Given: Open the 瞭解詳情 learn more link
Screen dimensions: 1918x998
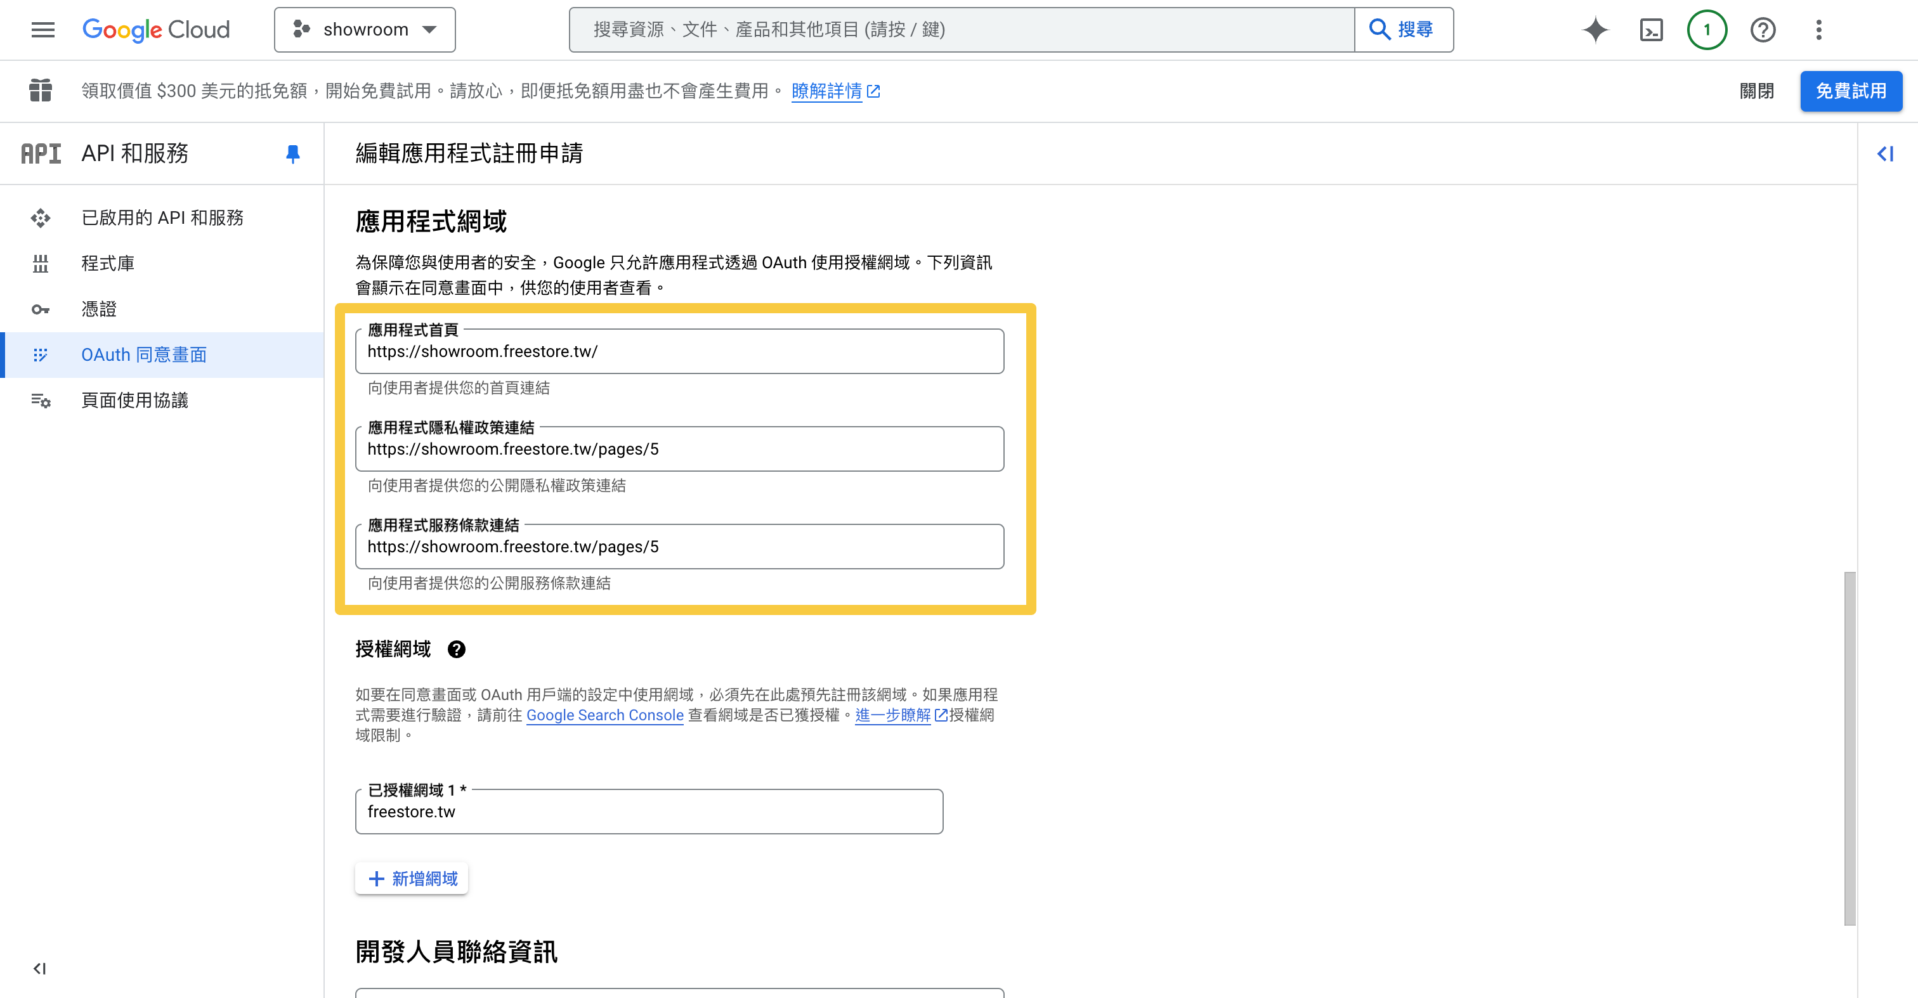Looking at the screenshot, I should pos(835,91).
